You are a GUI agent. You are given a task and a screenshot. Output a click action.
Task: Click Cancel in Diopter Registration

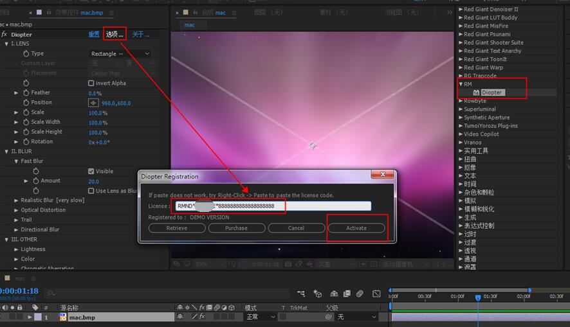(297, 228)
